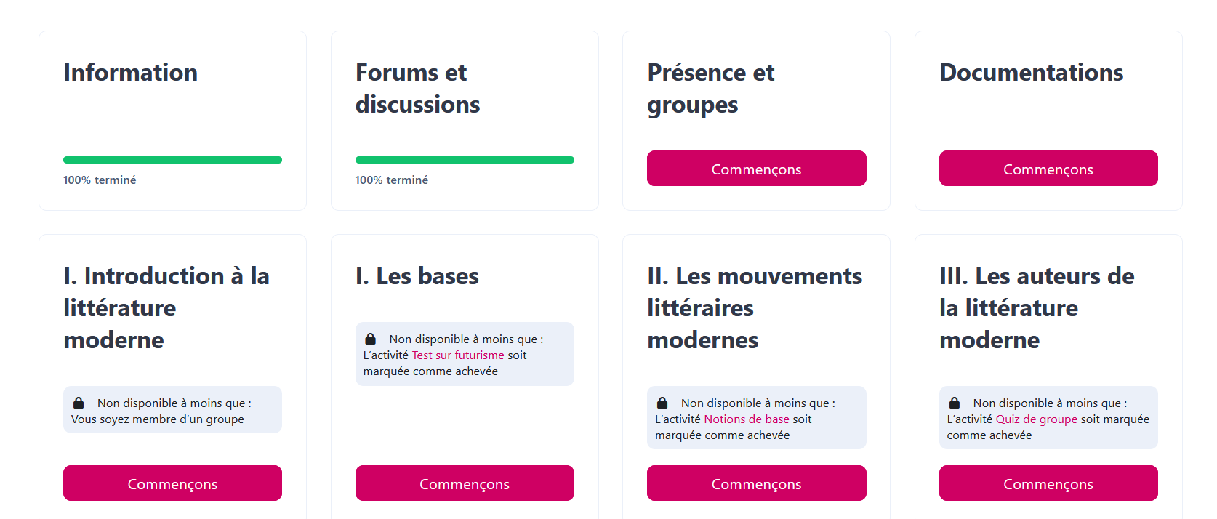Screen dimensions: 1217x519
Task: Begin Les mouvements littéraires modernes section
Action: click(x=756, y=483)
